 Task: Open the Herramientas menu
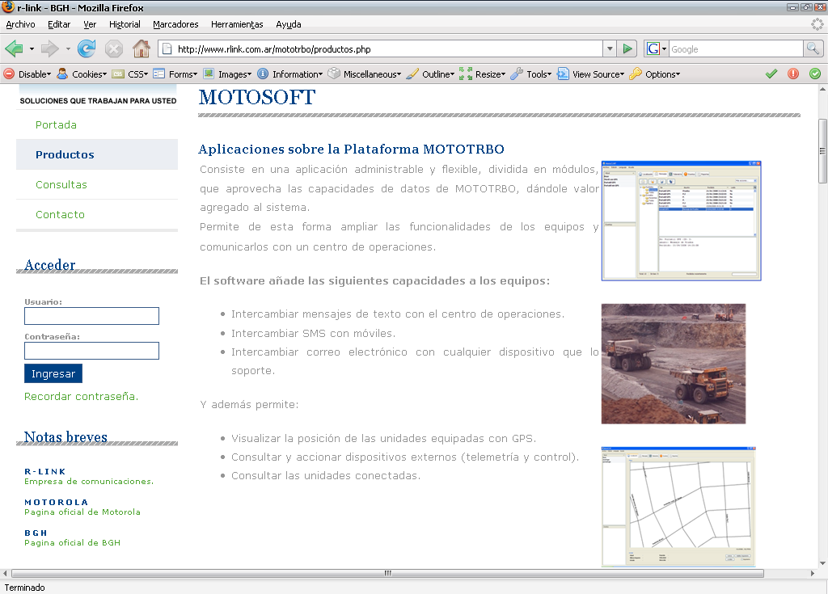click(x=237, y=24)
